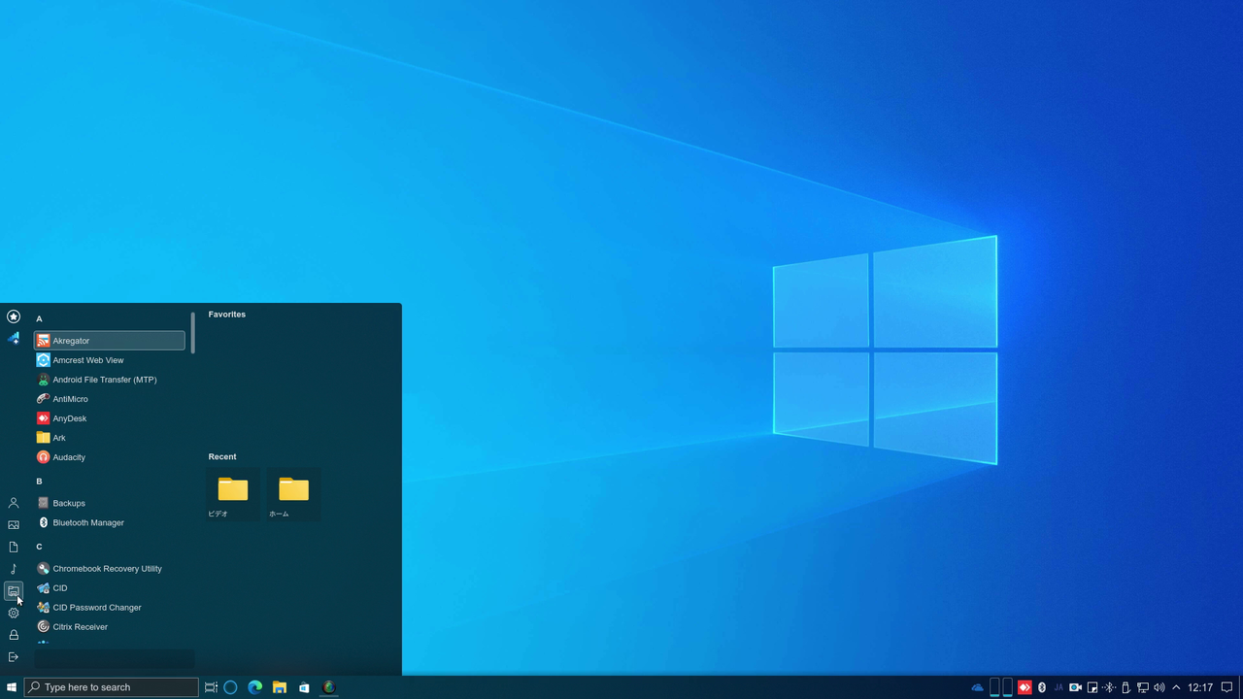1243x699 pixels.
Task: Click the running camera-lens app on taskbar
Action: [x=328, y=687]
